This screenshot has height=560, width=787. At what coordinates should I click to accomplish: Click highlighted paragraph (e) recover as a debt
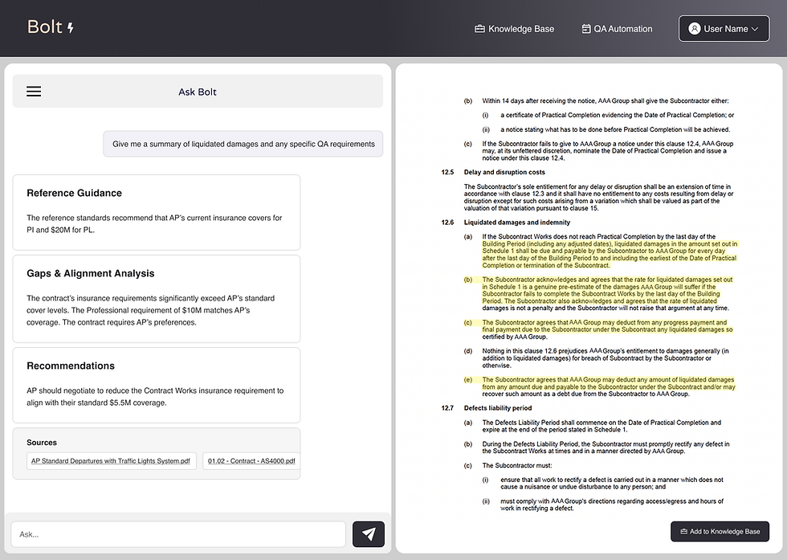[x=609, y=386]
